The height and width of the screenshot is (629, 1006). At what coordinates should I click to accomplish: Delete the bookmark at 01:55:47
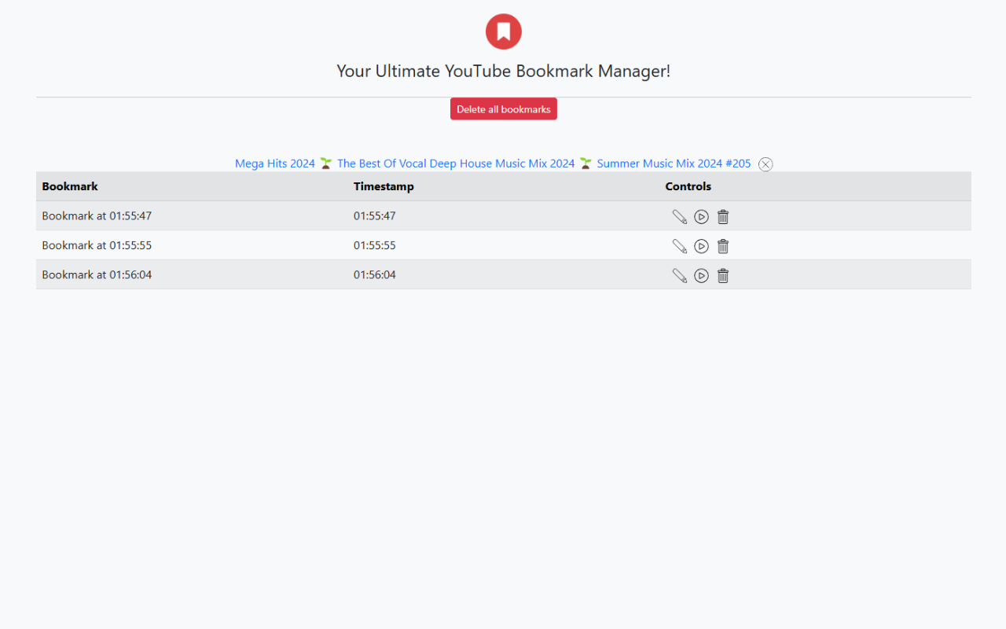click(x=723, y=217)
